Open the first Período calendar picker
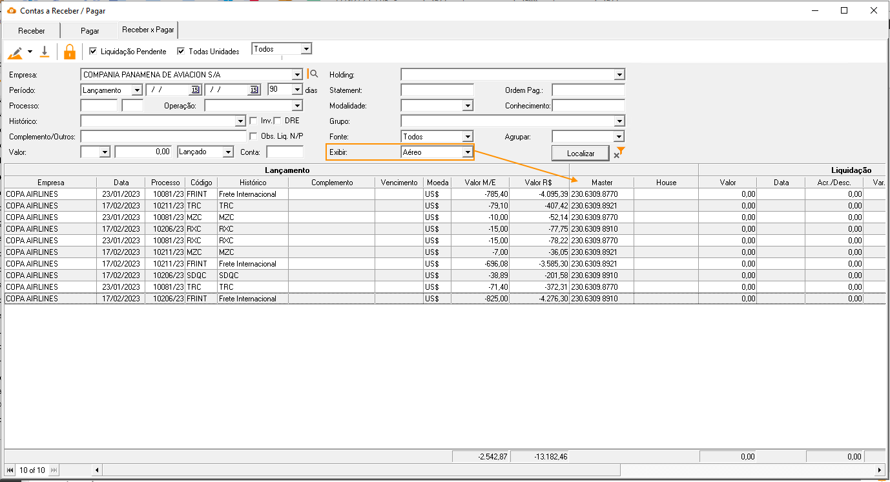The image size is (890, 482). (x=195, y=90)
